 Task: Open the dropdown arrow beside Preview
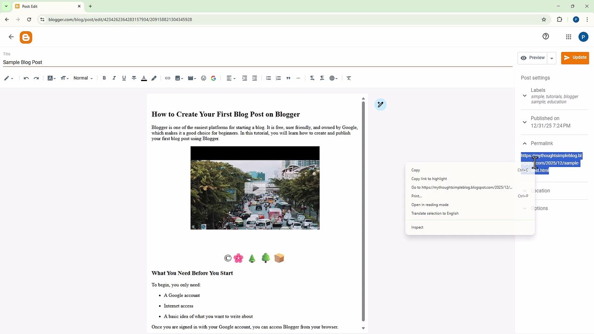pos(552,58)
